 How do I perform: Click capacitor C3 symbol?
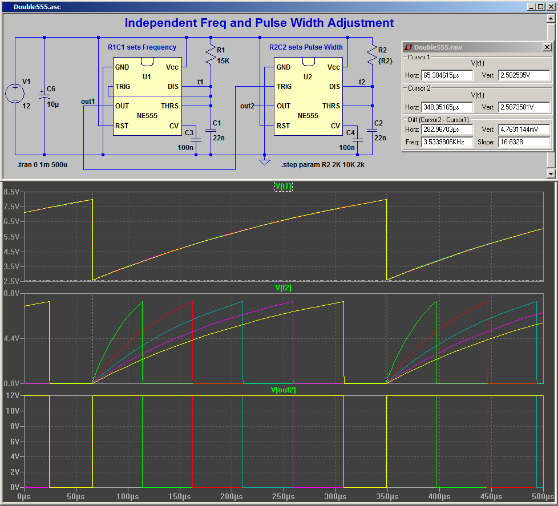(196, 140)
